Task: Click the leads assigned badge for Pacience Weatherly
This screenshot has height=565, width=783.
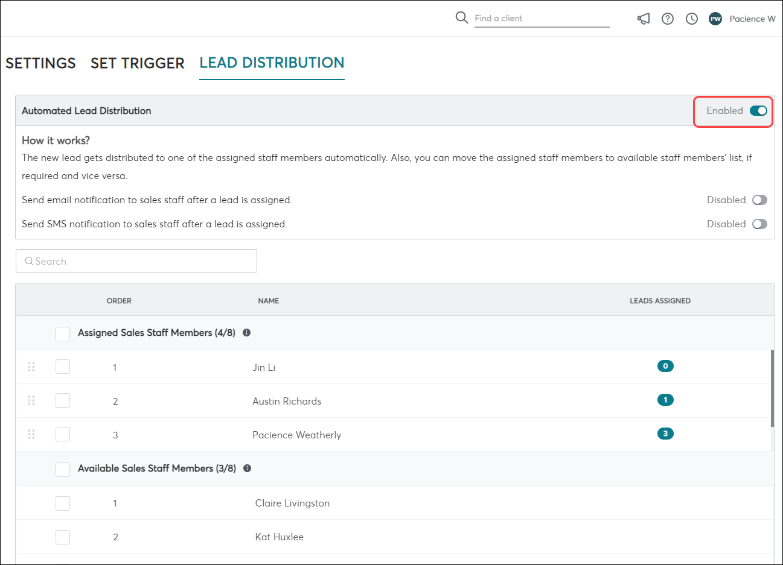Action: [665, 433]
